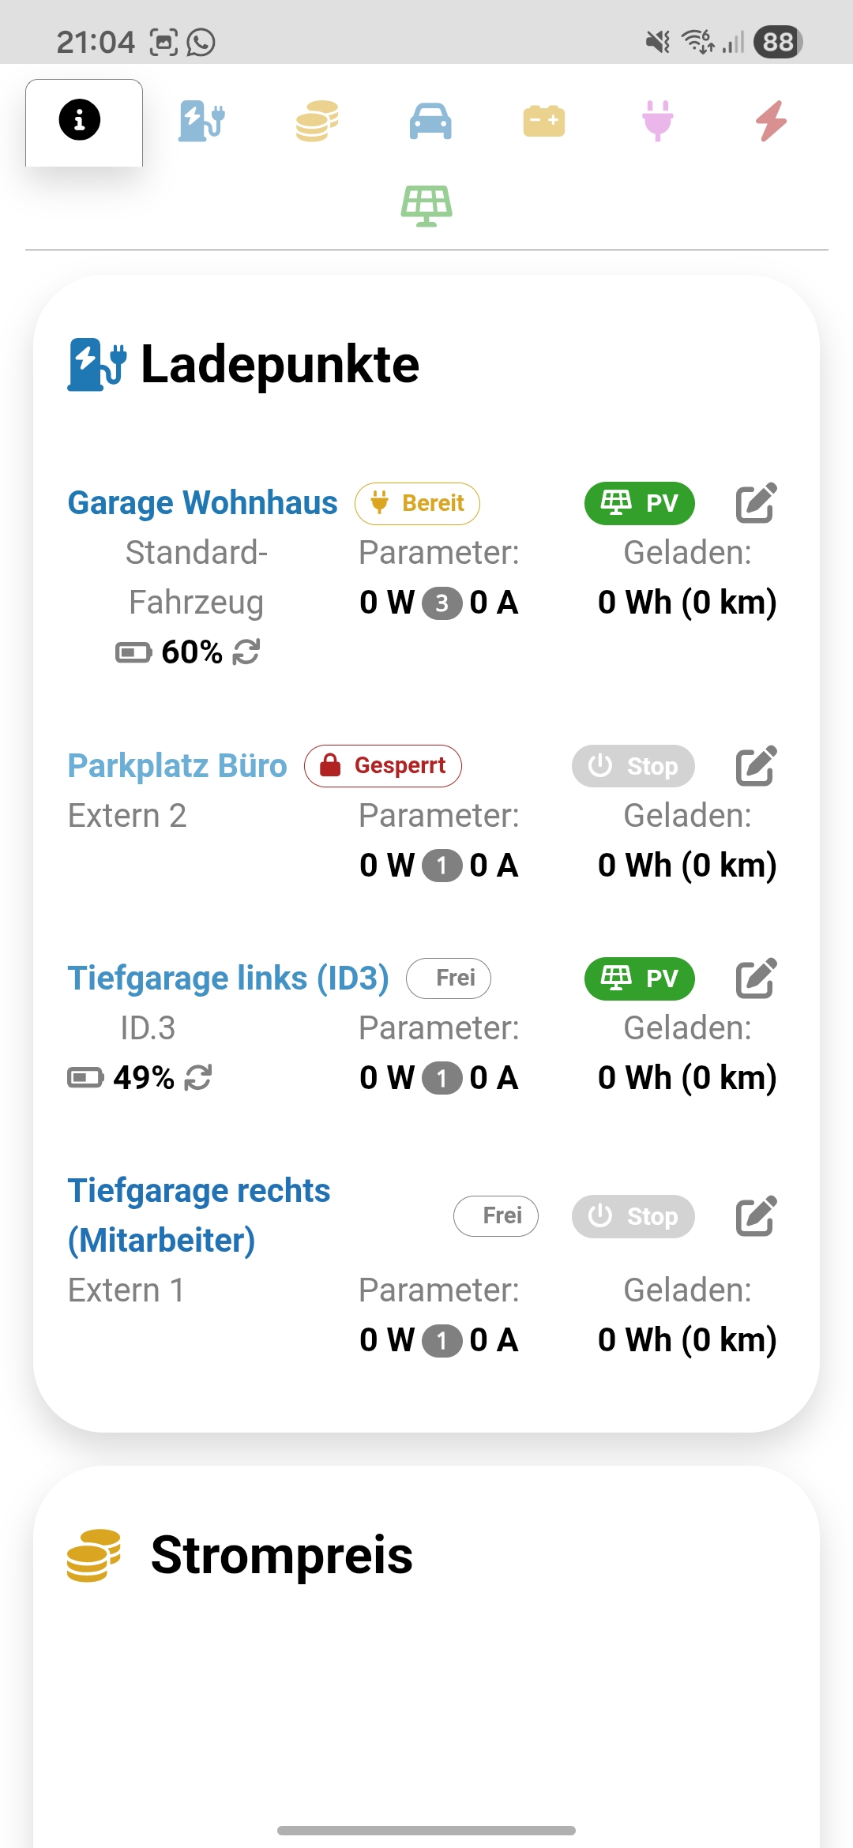Screen dimensions: 853x1848
Task: Toggle PV charge mode for Garage Wohnhaus
Action: [x=639, y=503]
